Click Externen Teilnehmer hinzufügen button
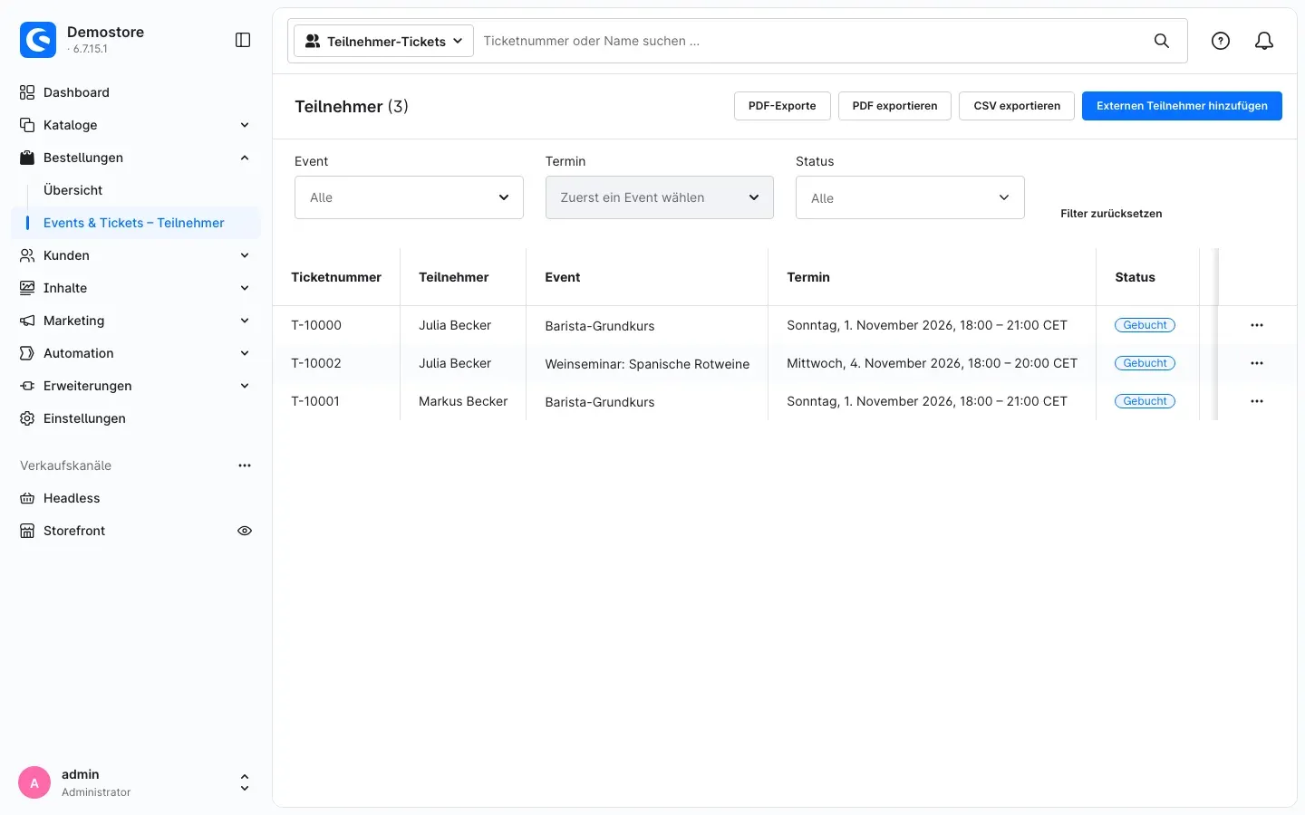1305x815 pixels. tap(1182, 106)
